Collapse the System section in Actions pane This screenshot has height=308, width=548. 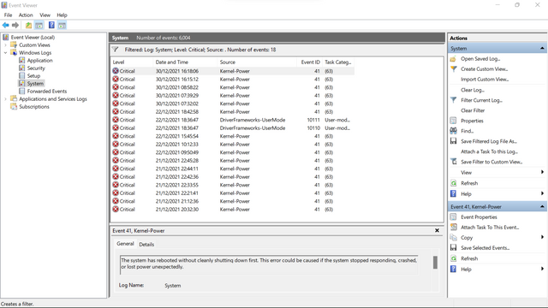[x=542, y=48]
